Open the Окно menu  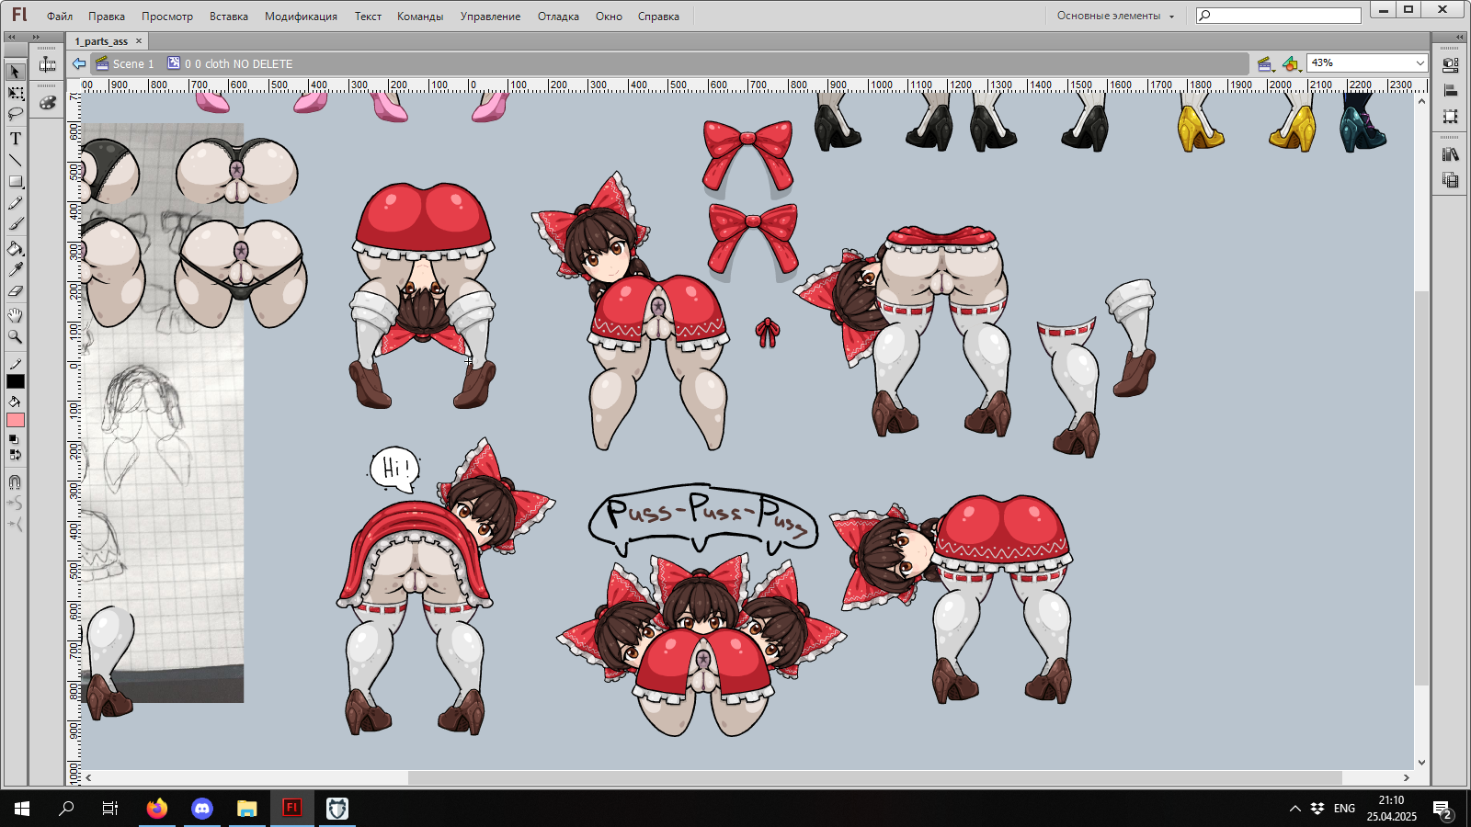(609, 17)
